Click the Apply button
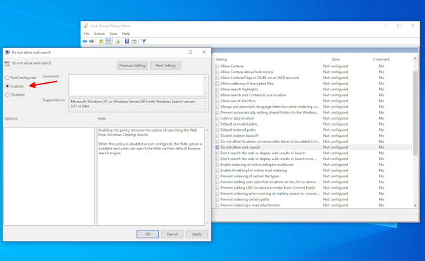The width and height of the screenshot is (425, 261). coord(197,234)
